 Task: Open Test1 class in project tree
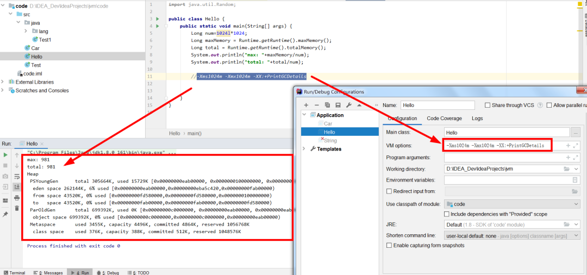(45, 40)
